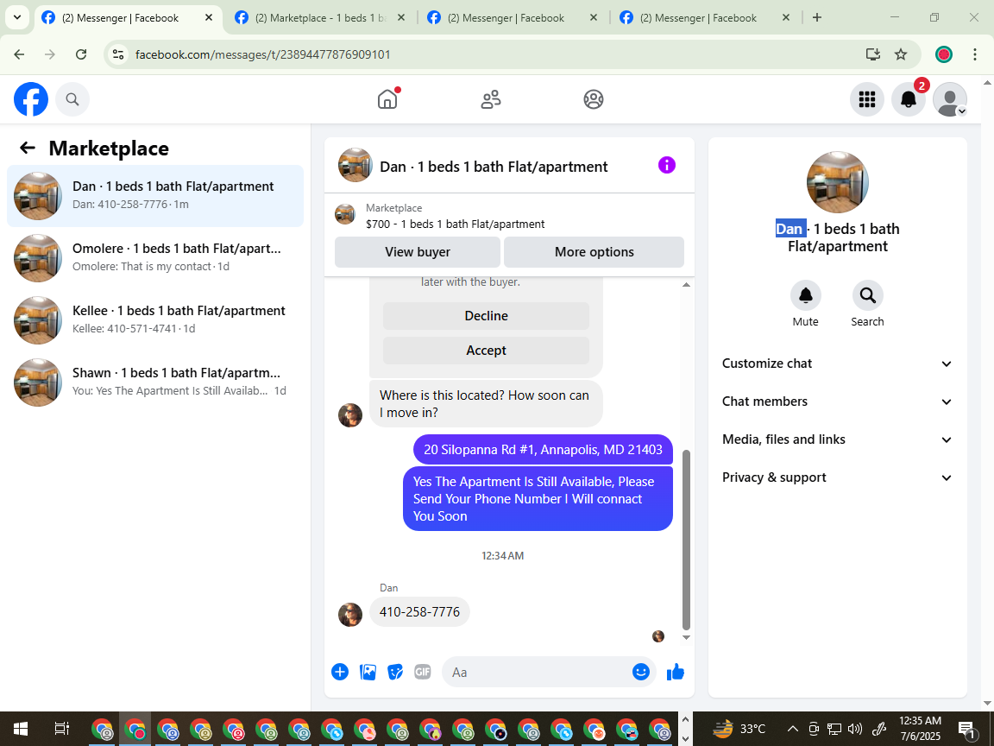Switch to the fourth Messenger browser tab
This screenshot has height=746, width=994.
(705, 18)
